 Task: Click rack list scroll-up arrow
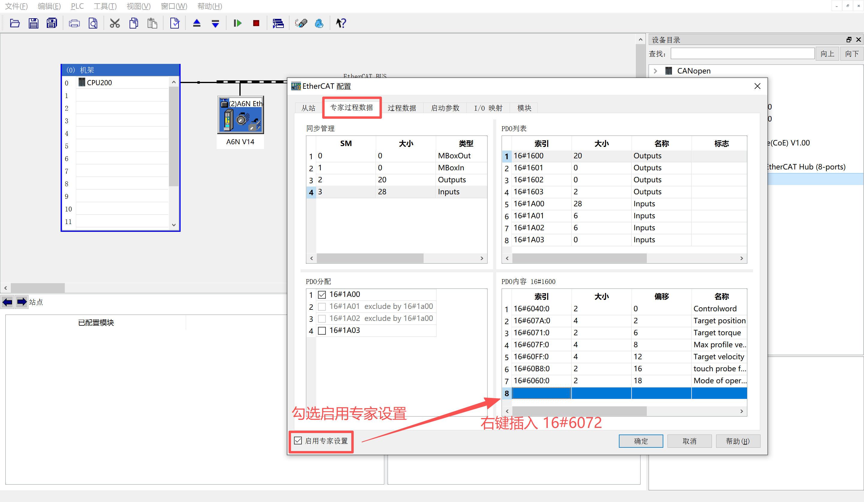coord(174,82)
